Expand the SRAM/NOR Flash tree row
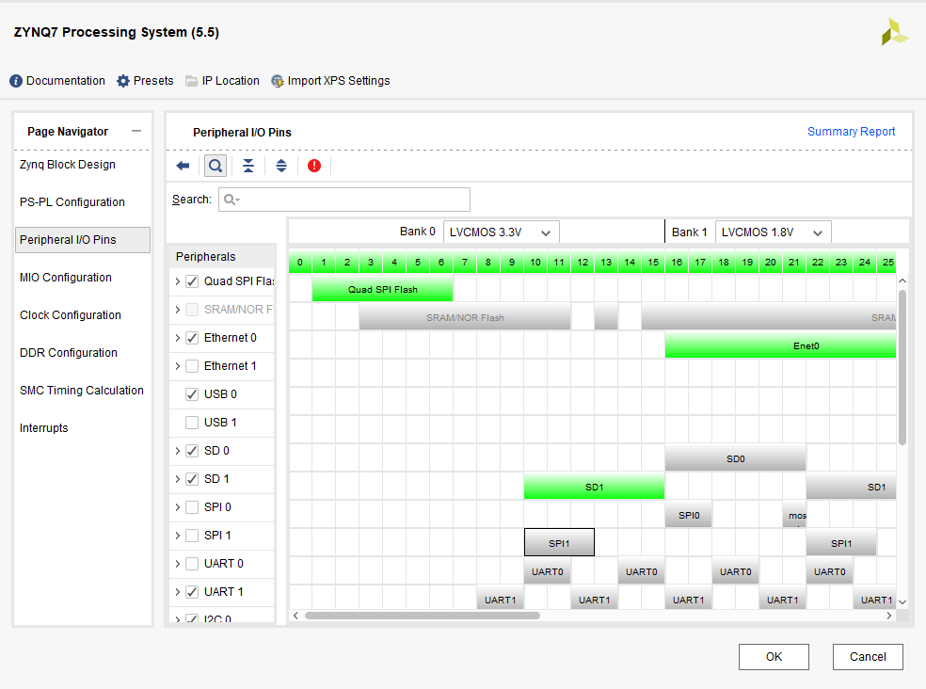This screenshot has width=926, height=689. 177,310
